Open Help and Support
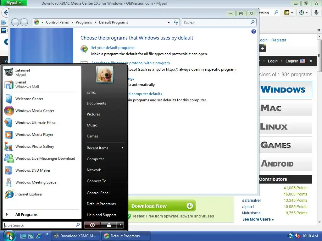This screenshot has height=241, width=322. pos(105,215)
